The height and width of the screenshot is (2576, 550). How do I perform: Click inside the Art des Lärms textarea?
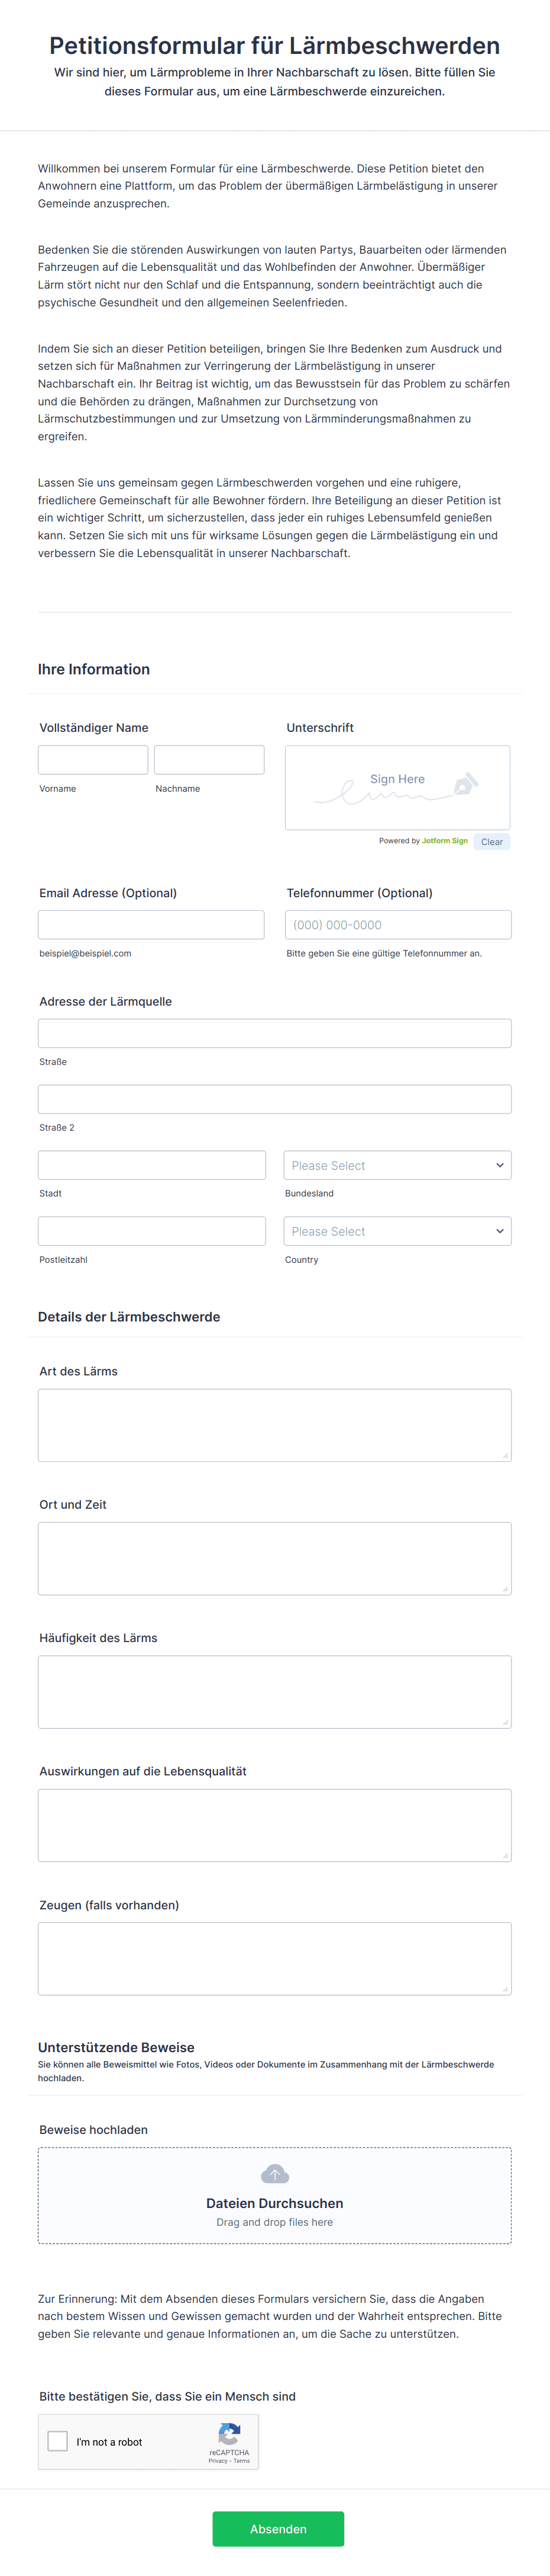274,1425
